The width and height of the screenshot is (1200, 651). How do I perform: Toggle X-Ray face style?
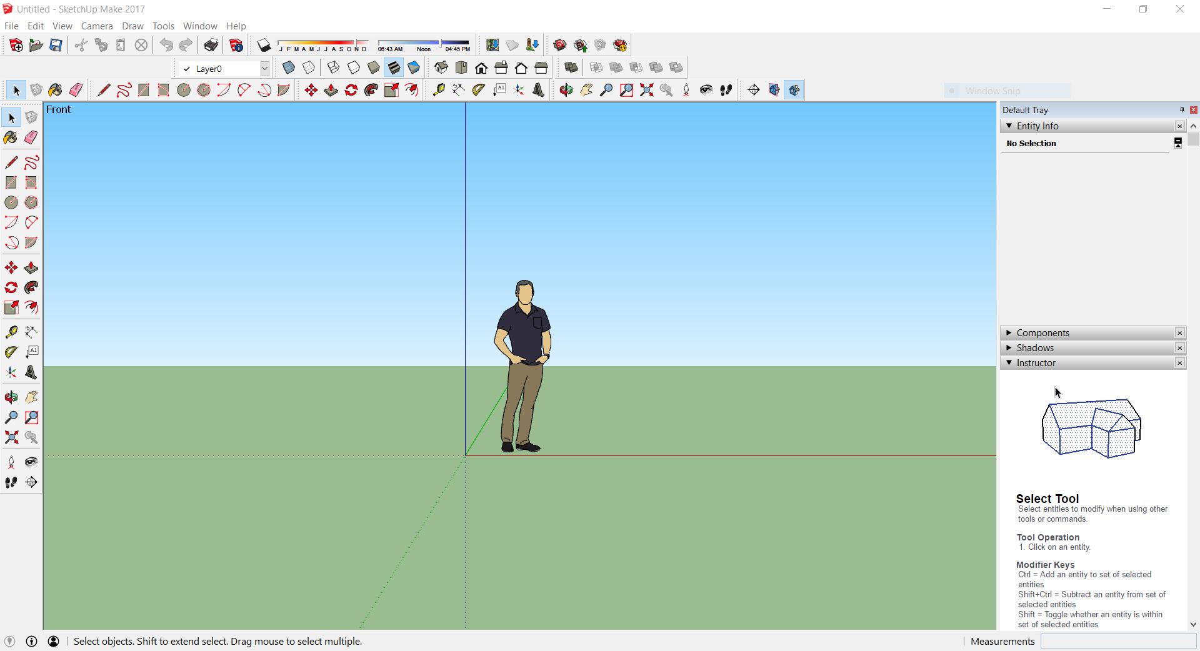[x=289, y=68]
